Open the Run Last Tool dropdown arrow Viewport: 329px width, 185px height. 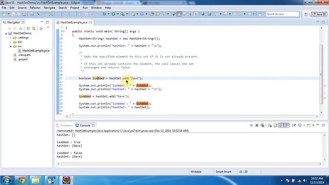point(127,14)
